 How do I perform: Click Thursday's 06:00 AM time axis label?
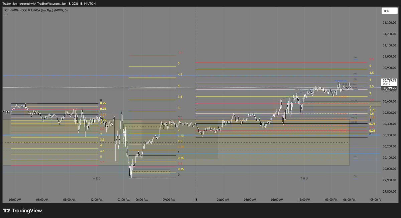250,200
